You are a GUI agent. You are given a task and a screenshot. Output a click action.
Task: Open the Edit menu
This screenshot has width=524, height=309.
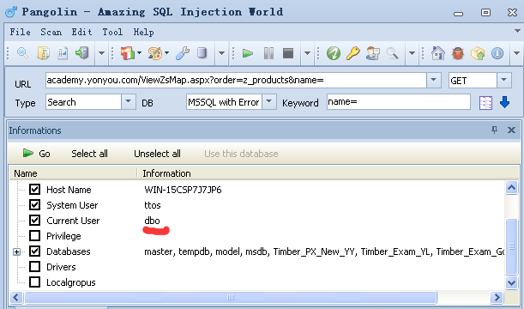pyautogui.click(x=81, y=32)
